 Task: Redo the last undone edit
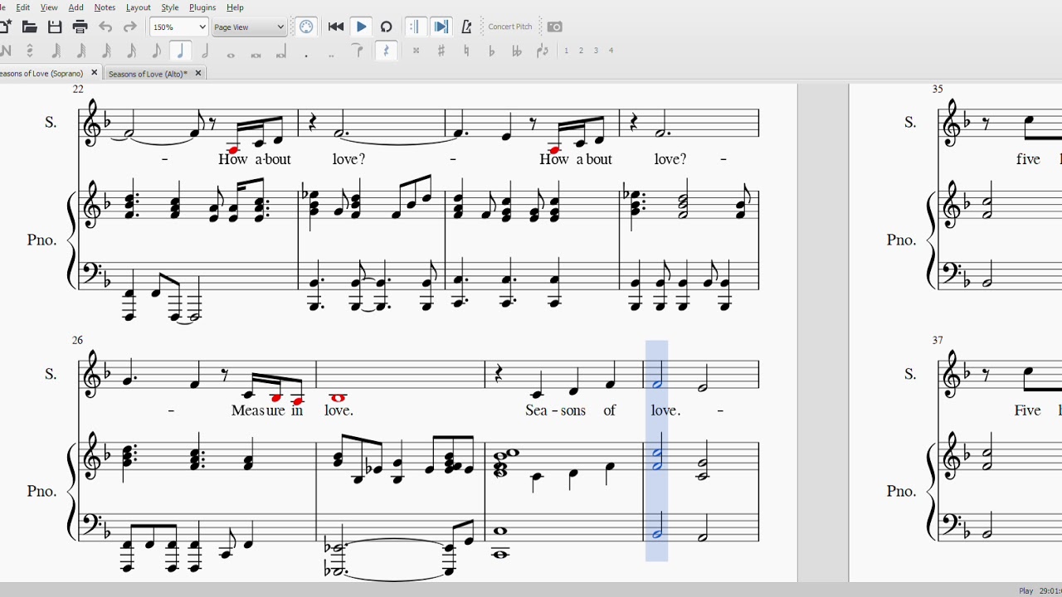[x=129, y=27]
